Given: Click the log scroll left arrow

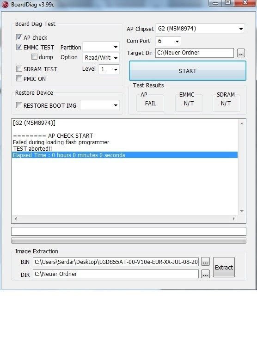Looking at the screenshot, I should click(x=16, y=219).
